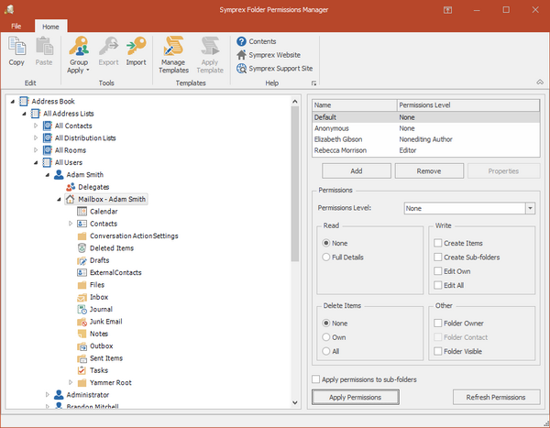Screen dimensions: 550x428
Task: Select the Delegates node icon
Action: pyautogui.click(x=71, y=187)
